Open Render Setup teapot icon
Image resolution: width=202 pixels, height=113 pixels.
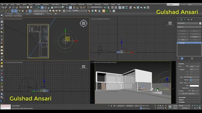(134, 8)
